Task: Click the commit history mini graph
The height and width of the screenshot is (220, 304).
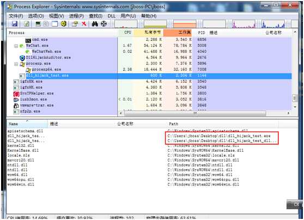Action: (155, 24)
